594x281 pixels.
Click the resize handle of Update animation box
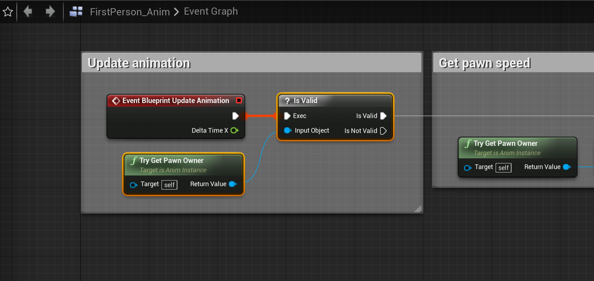(x=418, y=209)
